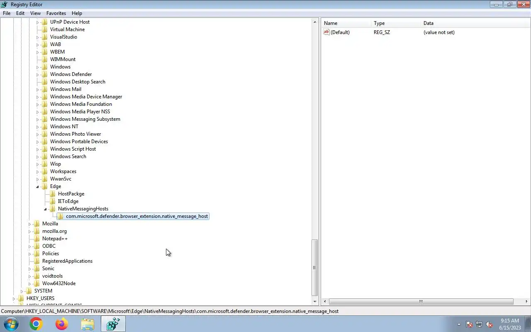Show hidden tray icons arrow
531x332 pixels.
[x=459, y=325]
